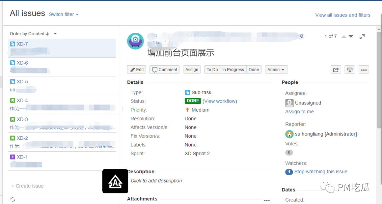382x204 pixels.
Task: Click the Unassigned avatar icon
Action: (x=289, y=103)
